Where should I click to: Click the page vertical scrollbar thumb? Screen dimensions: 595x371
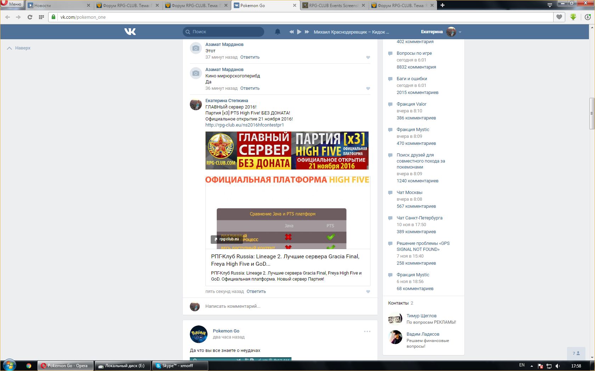(592, 113)
